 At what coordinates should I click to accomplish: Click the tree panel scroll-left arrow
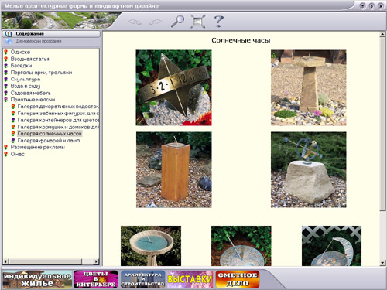pyautogui.click(x=6, y=261)
